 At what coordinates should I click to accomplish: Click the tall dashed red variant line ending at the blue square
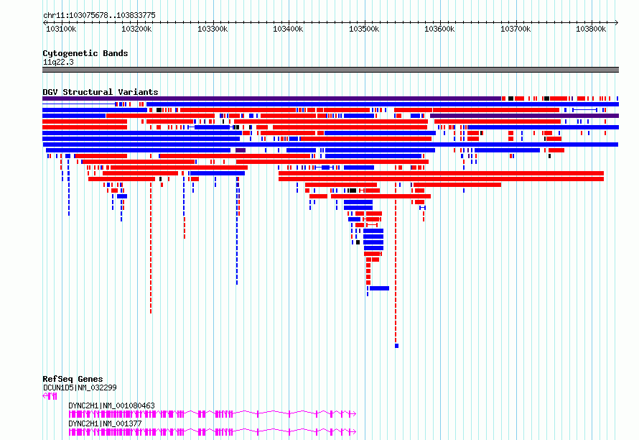tap(396, 263)
